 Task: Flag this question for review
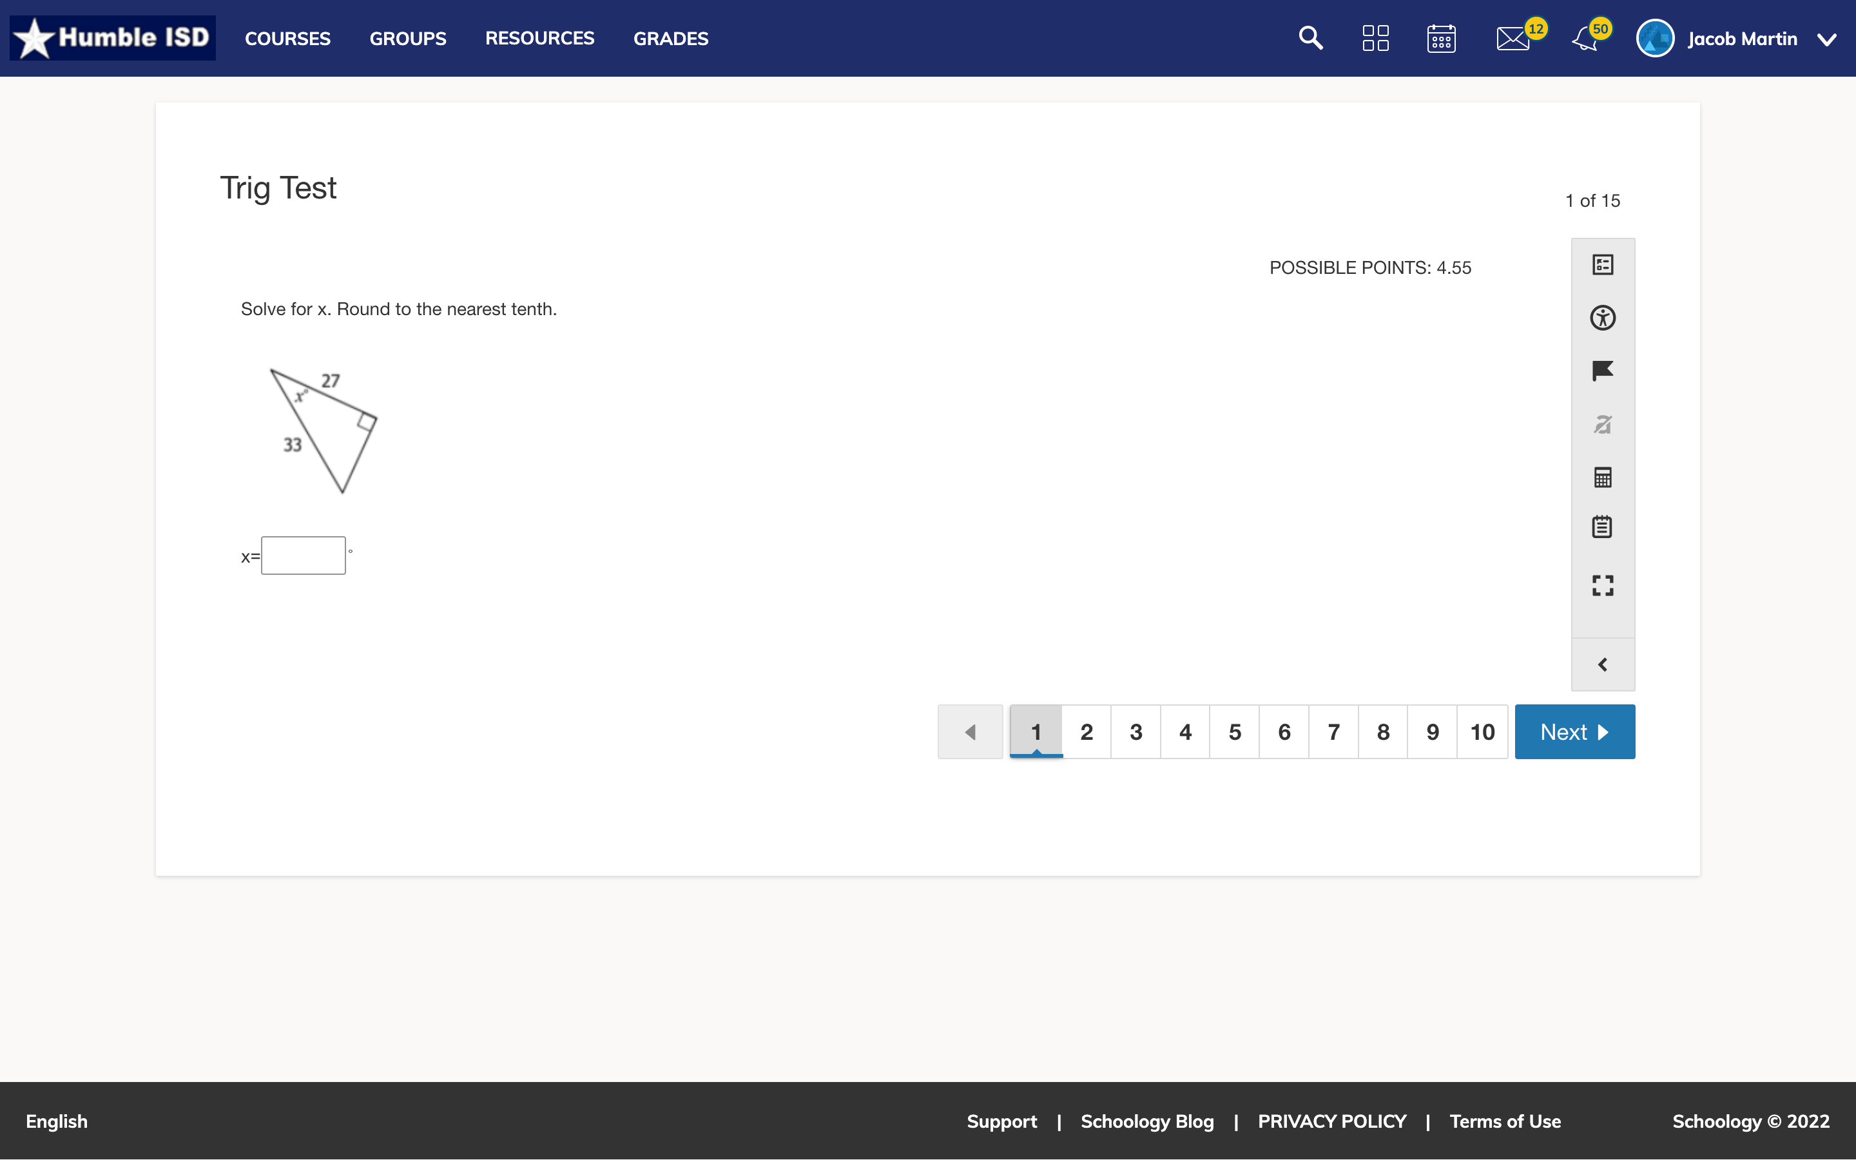1602,371
